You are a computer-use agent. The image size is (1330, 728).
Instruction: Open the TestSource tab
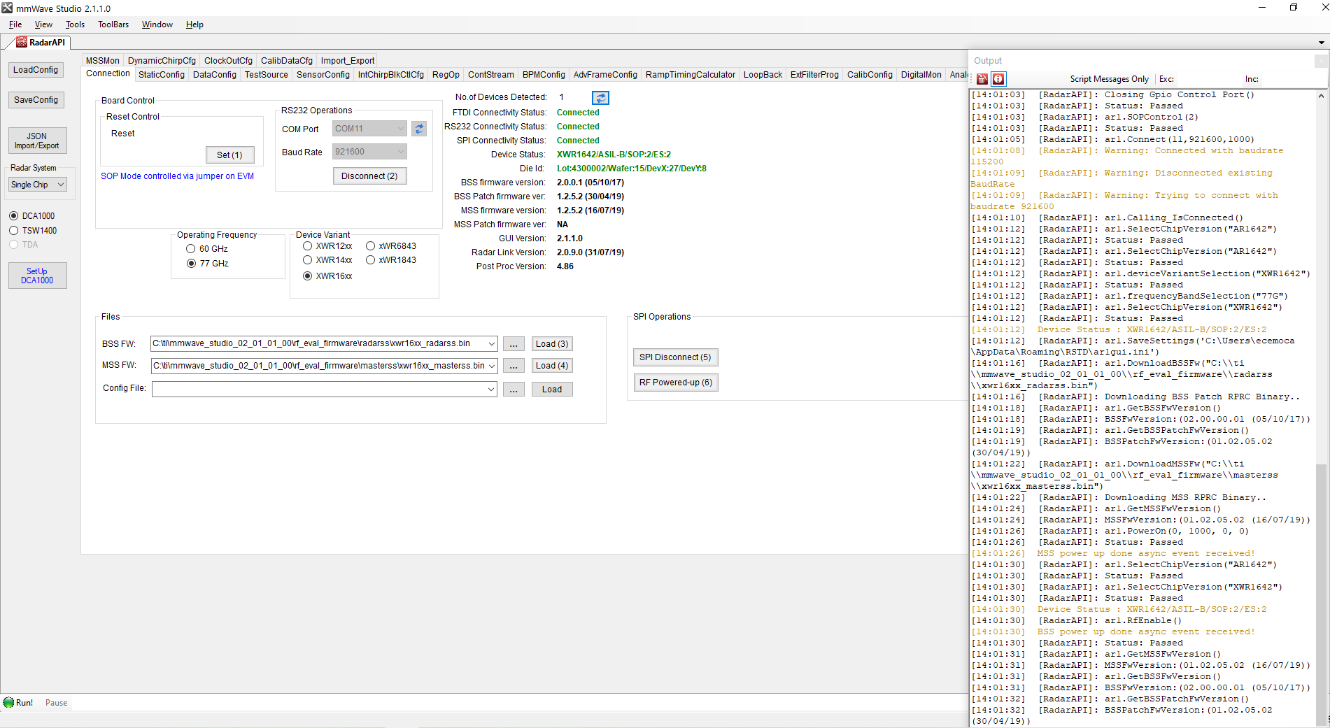coord(267,75)
